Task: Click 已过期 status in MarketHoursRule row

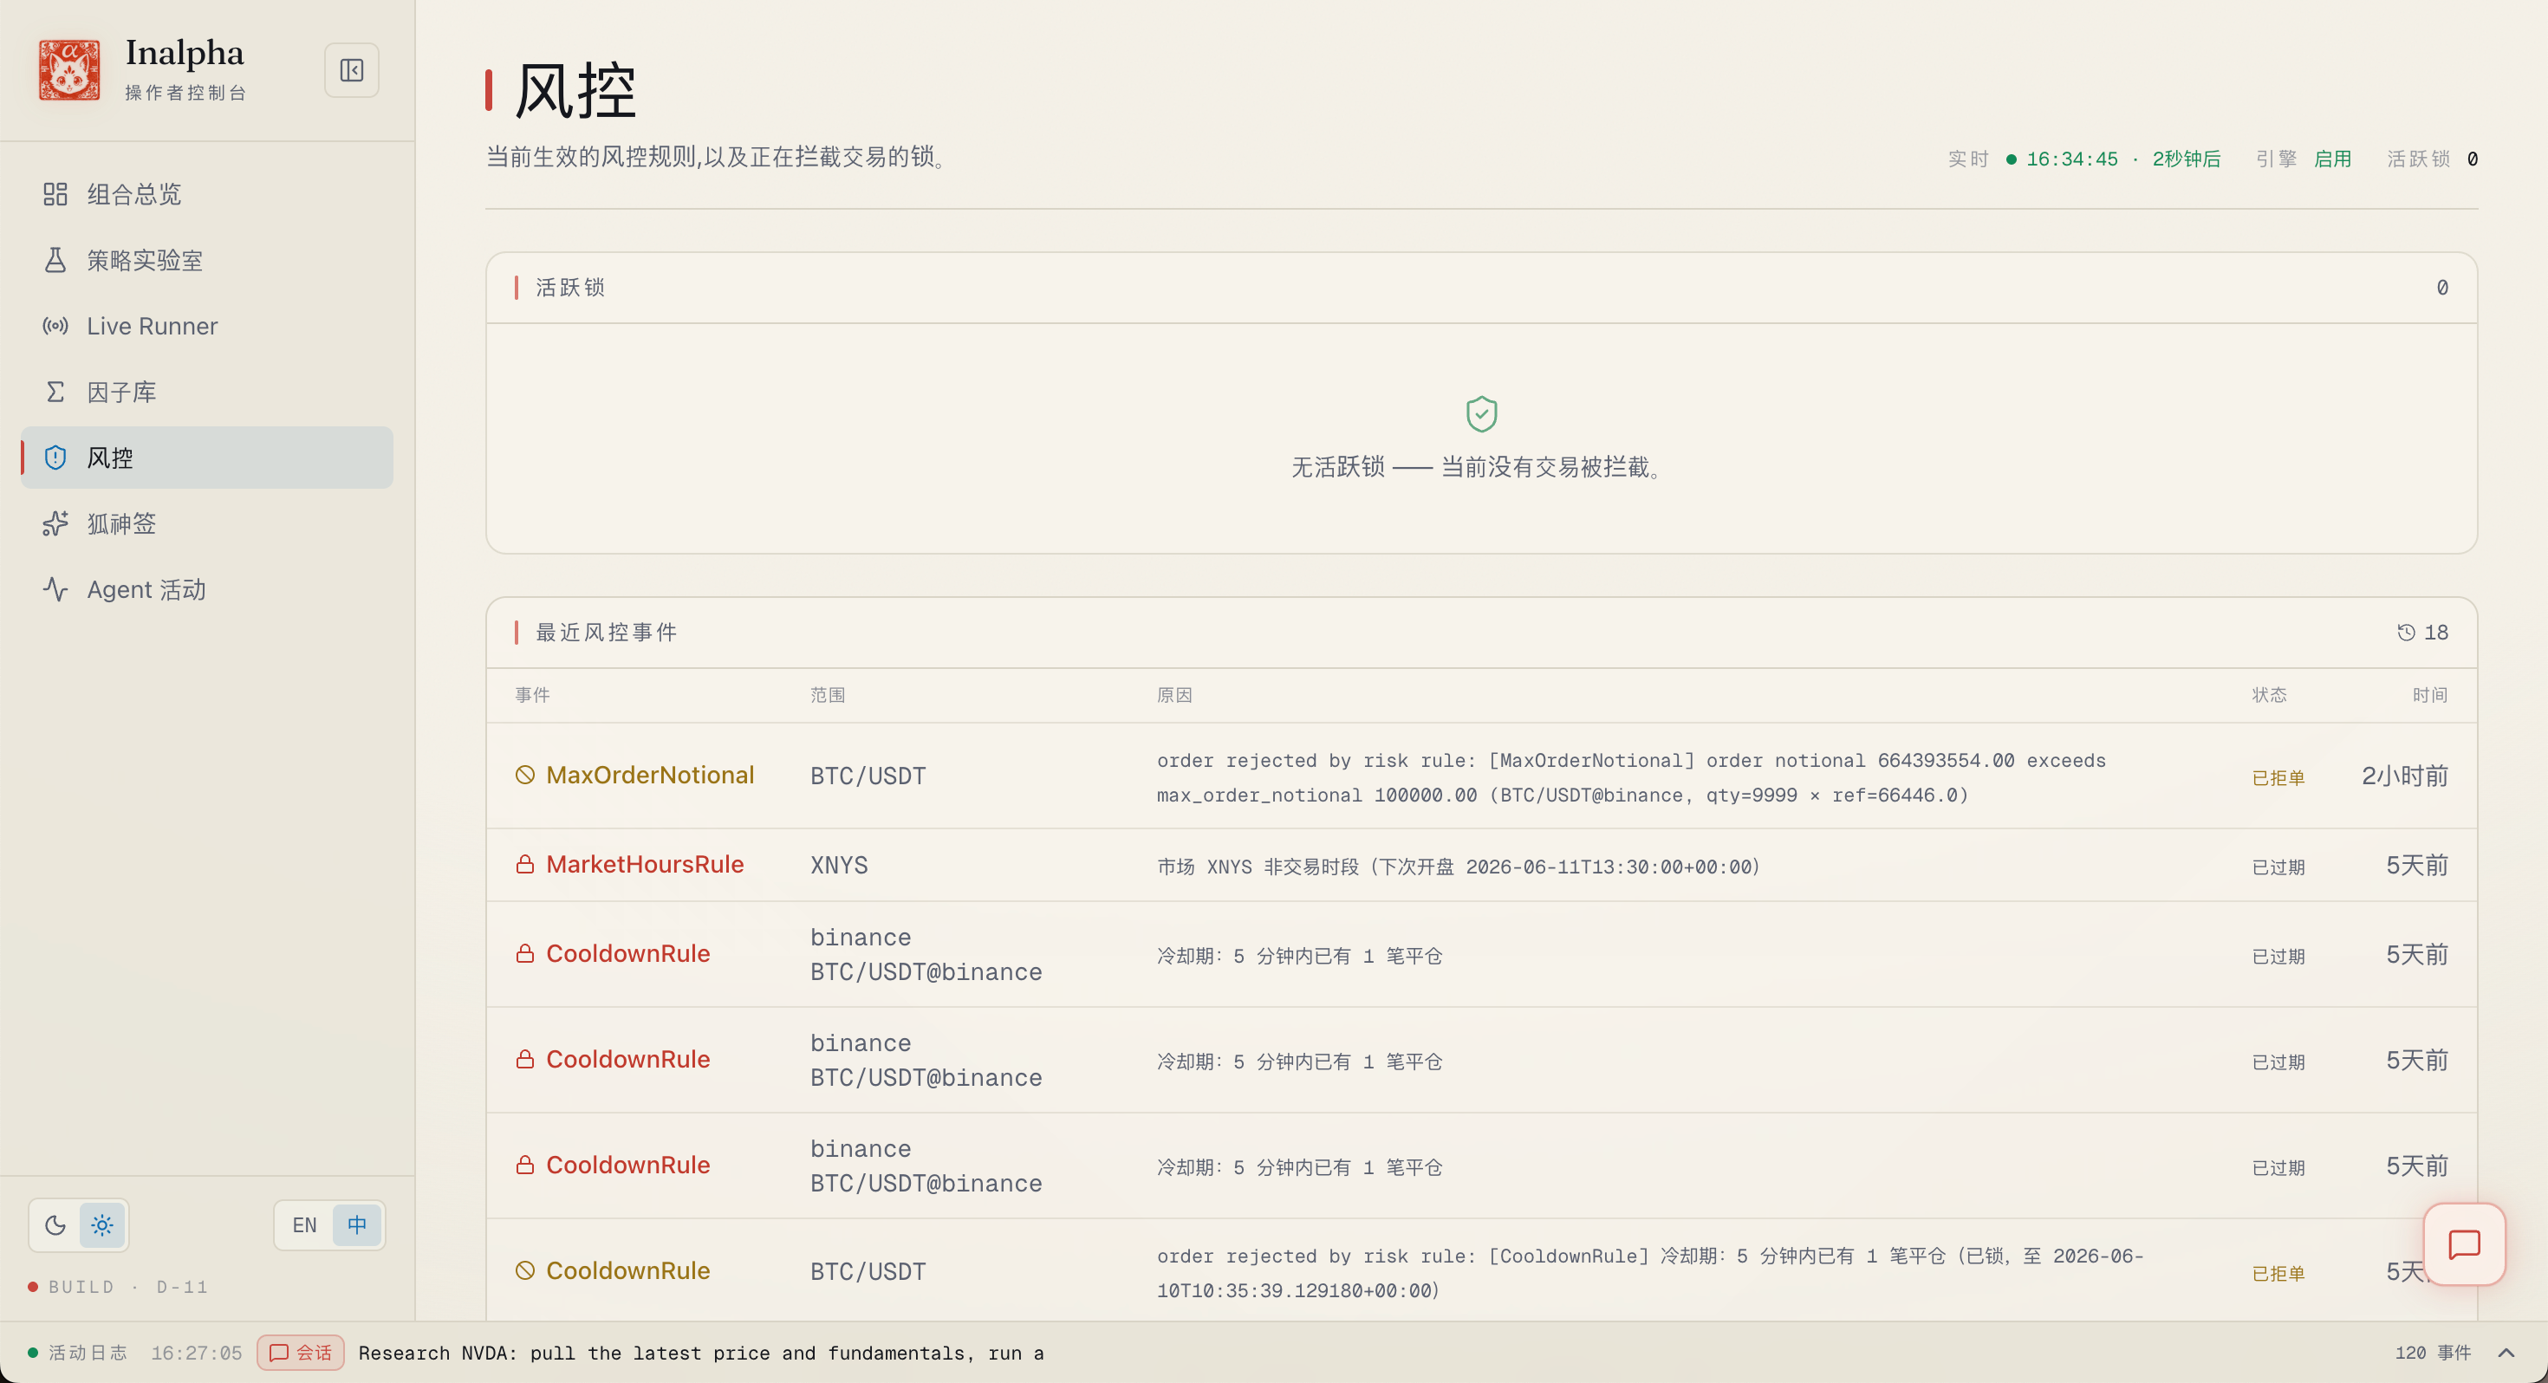Action: [2278, 867]
